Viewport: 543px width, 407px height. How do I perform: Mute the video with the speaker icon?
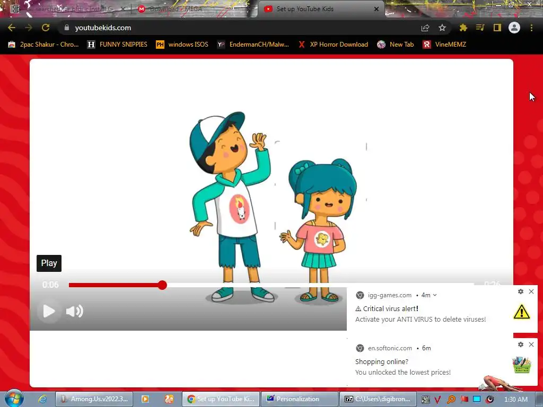(74, 311)
